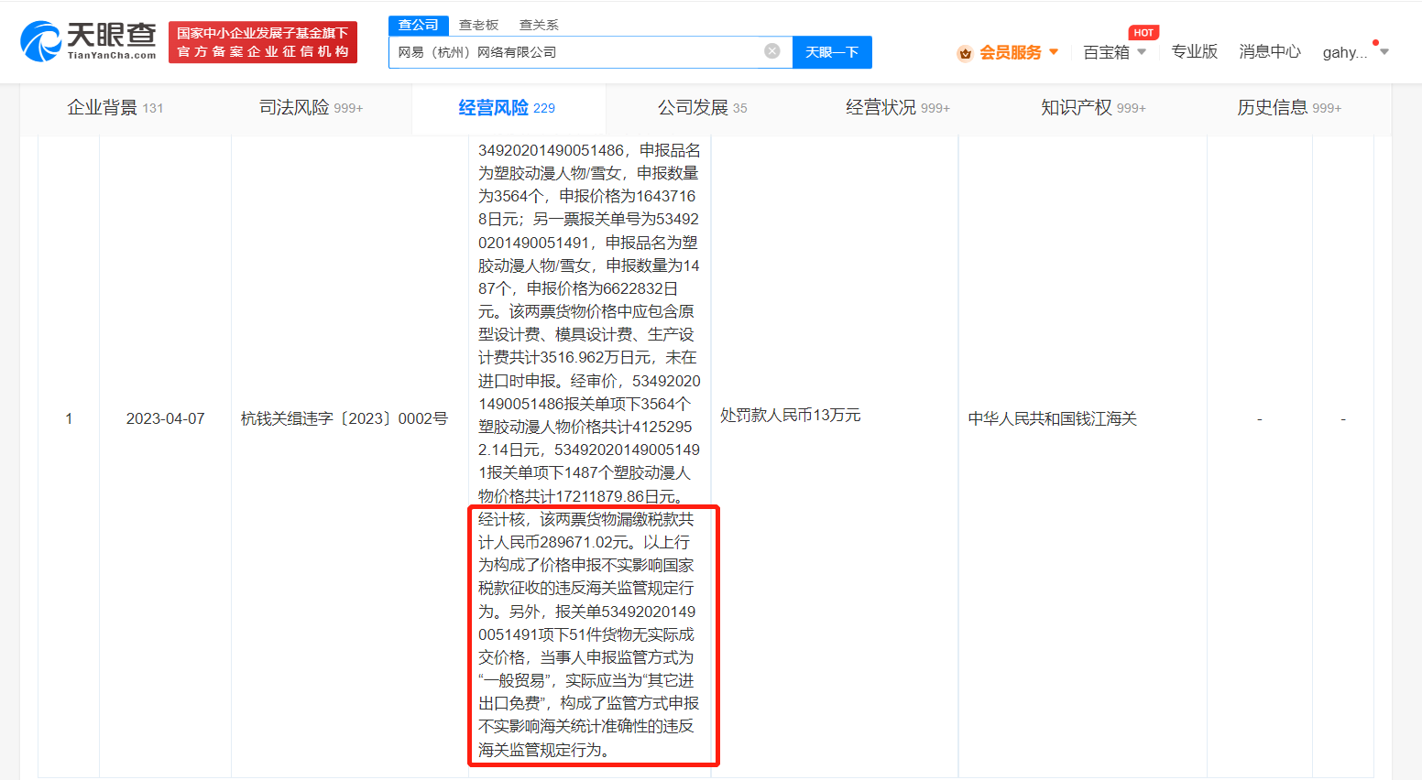
Task: Click the red official certification banner
Action: [x=263, y=42]
